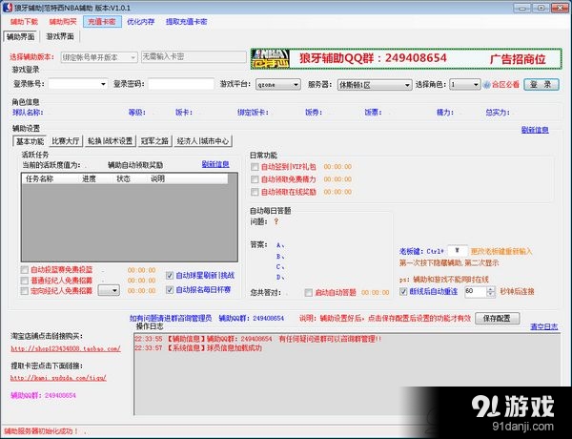Click the reconnect seconds field showing 60
The width and height of the screenshot is (572, 439).
pos(476,291)
